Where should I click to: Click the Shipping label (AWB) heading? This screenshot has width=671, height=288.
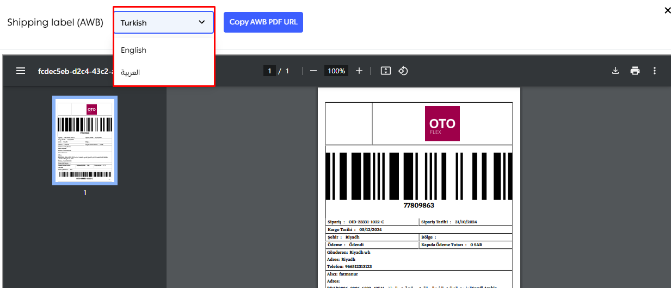point(55,23)
